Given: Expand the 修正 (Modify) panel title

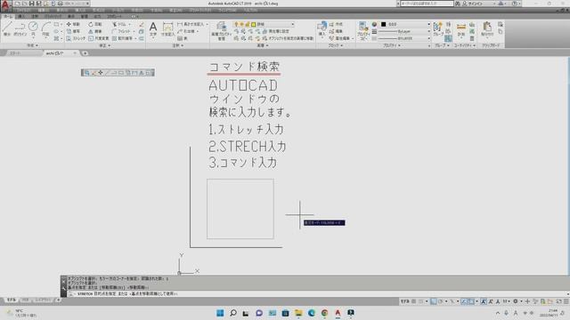Looking at the screenshot, I should click(105, 45).
